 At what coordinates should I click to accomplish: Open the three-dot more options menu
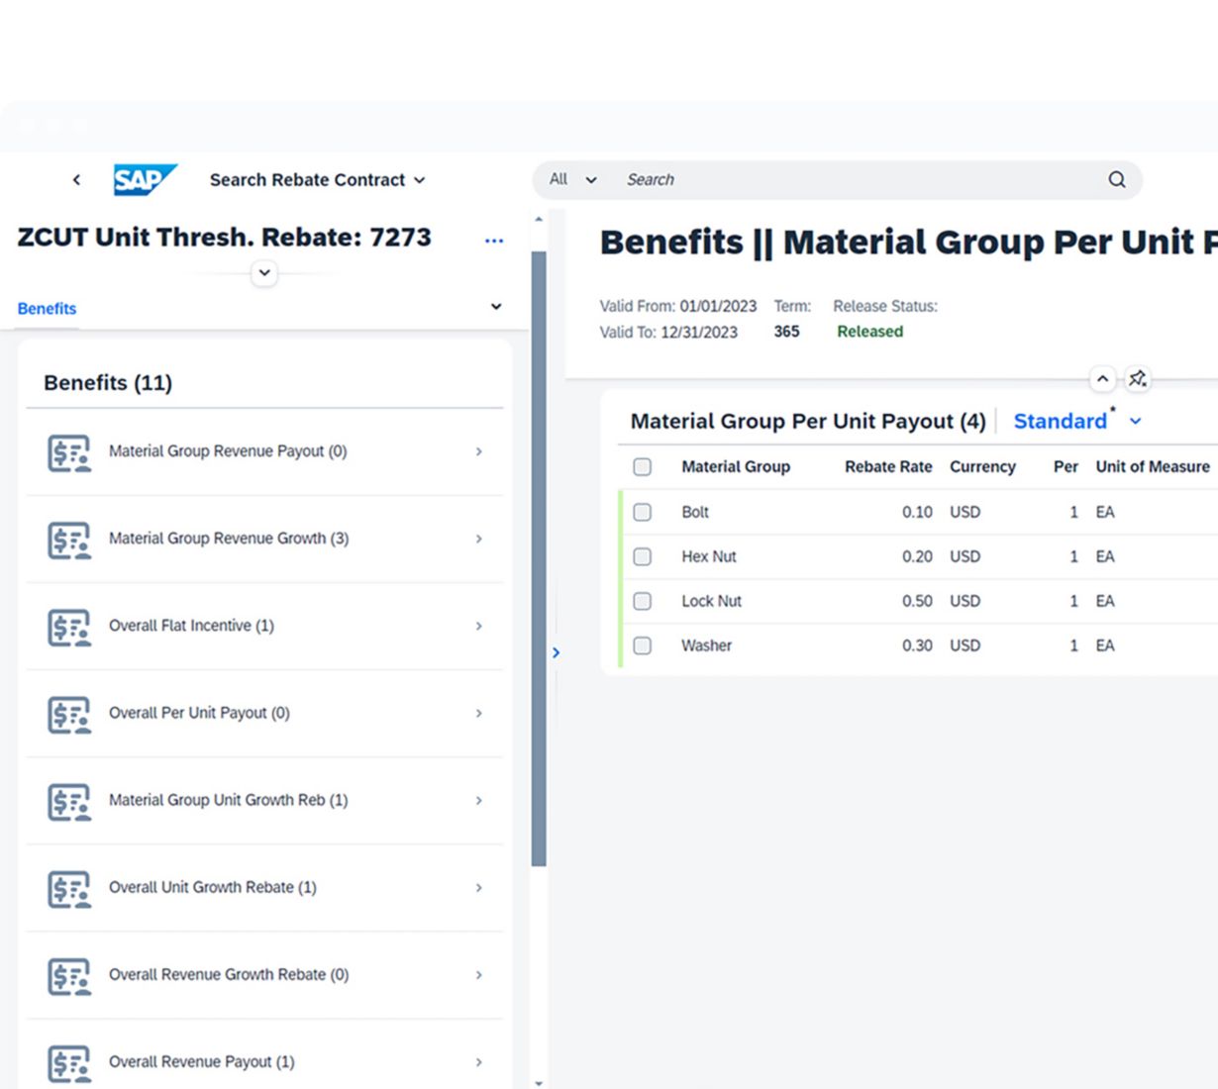click(x=494, y=241)
